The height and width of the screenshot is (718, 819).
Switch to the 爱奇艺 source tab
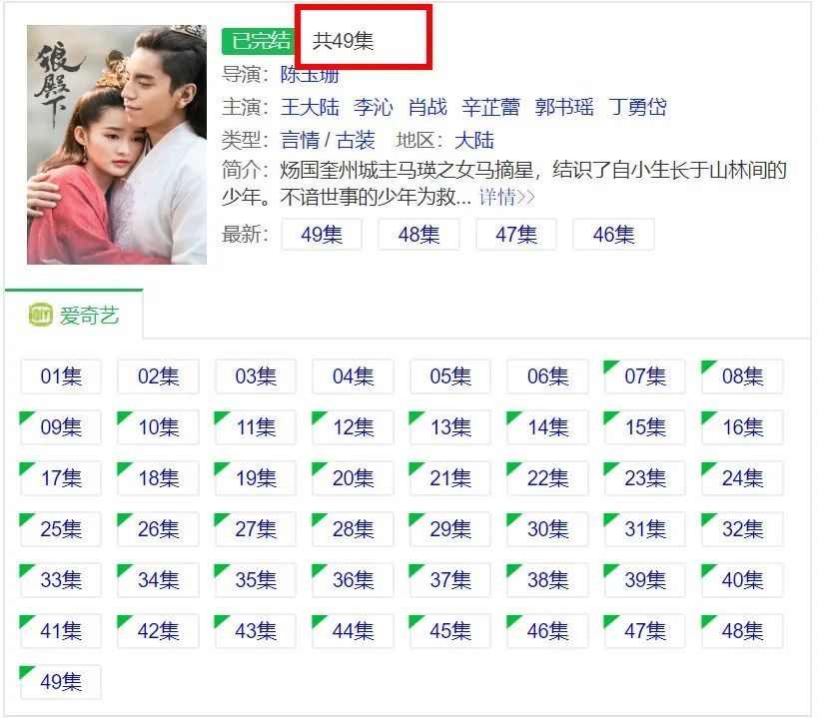point(74,315)
